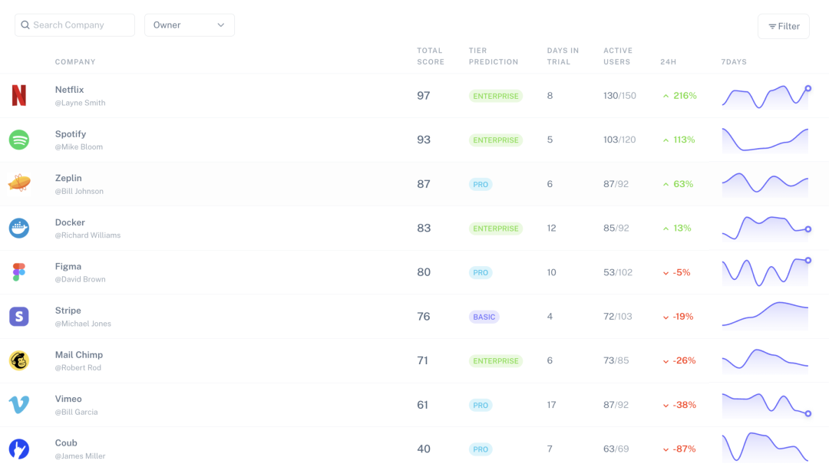829x467 pixels.
Task: Click Netflix total score 97
Action: click(x=424, y=96)
